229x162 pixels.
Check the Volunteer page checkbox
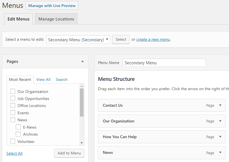click(13, 142)
